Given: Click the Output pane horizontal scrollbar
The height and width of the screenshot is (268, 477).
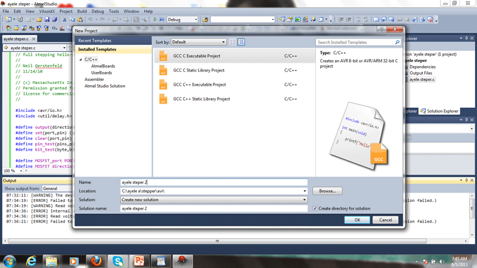Looking at the screenshot, I should click(217, 241).
